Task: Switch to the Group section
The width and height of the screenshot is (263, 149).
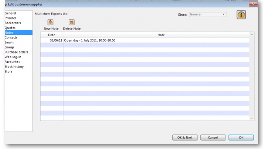Action: pos(9,47)
